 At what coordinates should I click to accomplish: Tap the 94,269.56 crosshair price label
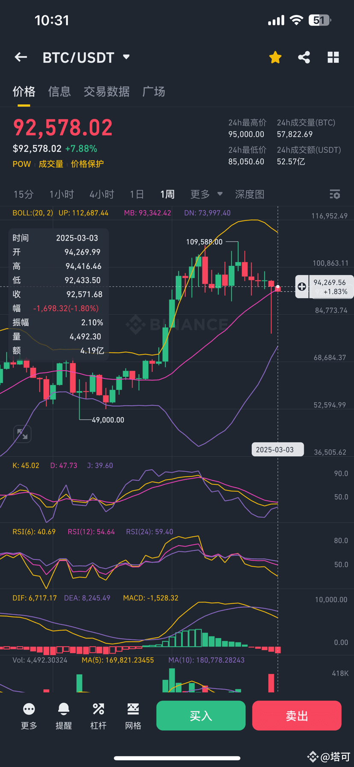[x=330, y=282]
